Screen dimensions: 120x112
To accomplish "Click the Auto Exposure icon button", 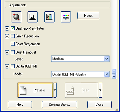I will pos(16,17).
